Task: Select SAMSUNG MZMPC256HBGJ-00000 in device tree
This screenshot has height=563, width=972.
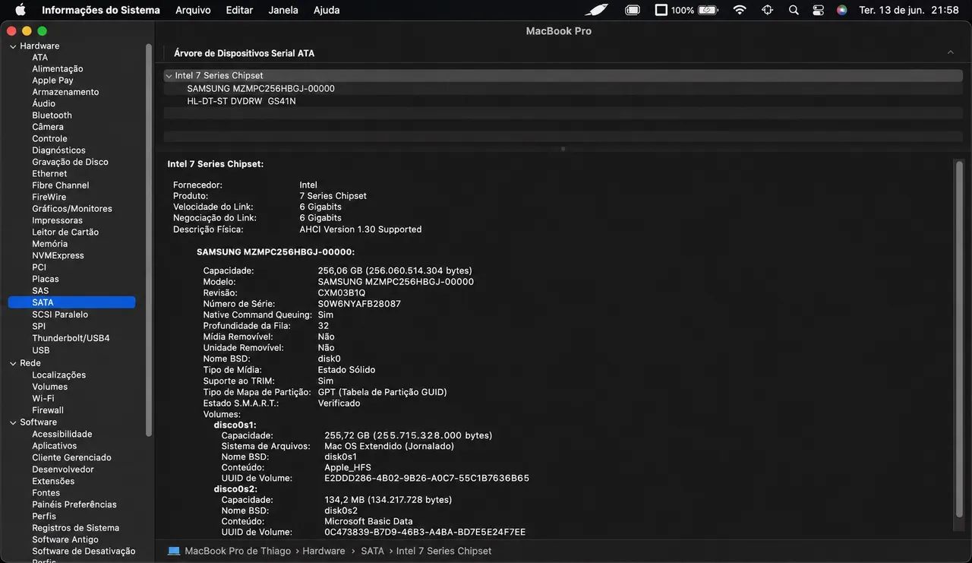Action: pos(260,88)
